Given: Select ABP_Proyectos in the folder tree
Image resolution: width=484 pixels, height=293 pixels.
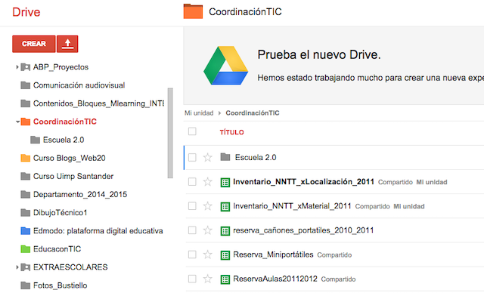Looking at the screenshot, I should pyautogui.click(x=60, y=67).
